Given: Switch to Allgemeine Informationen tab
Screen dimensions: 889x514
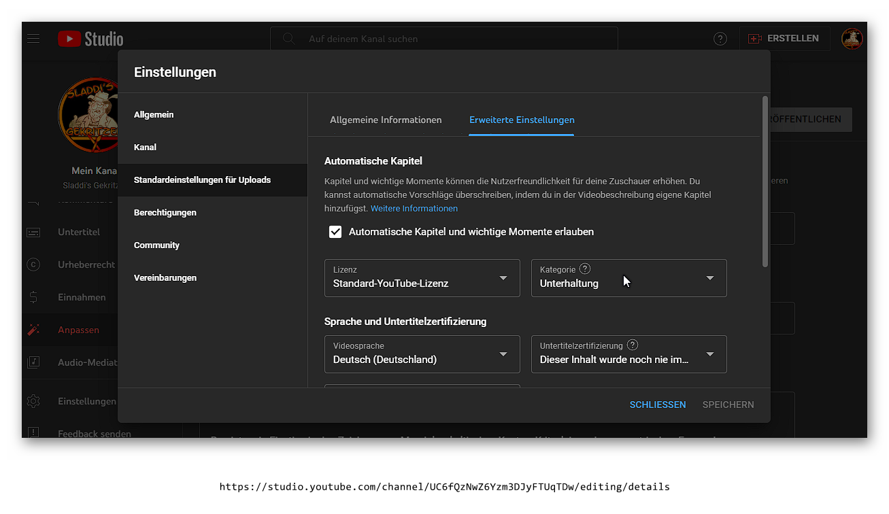Looking at the screenshot, I should [386, 120].
